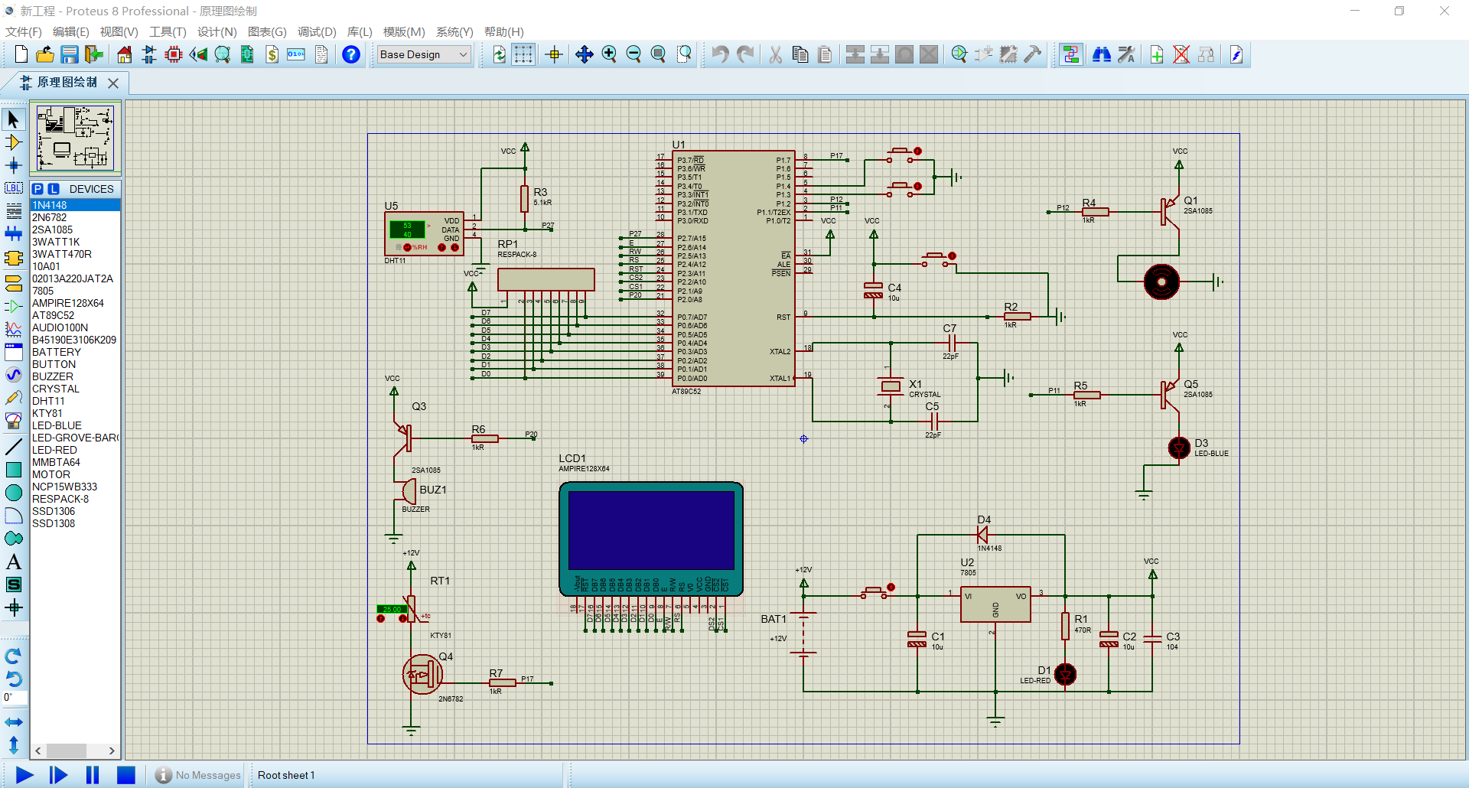Switch to the 原理图绘制 tab
This screenshot has width=1469, height=788.
[67, 82]
